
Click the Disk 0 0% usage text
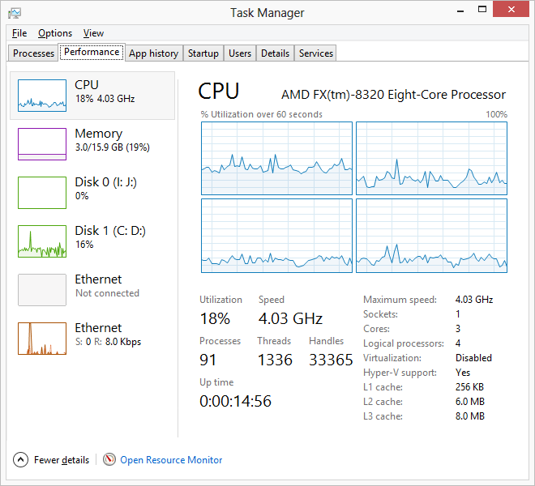click(82, 196)
